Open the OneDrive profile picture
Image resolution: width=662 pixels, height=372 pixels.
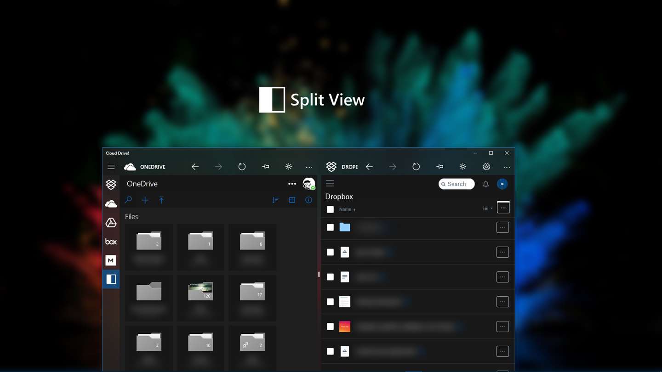click(x=309, y=184)
